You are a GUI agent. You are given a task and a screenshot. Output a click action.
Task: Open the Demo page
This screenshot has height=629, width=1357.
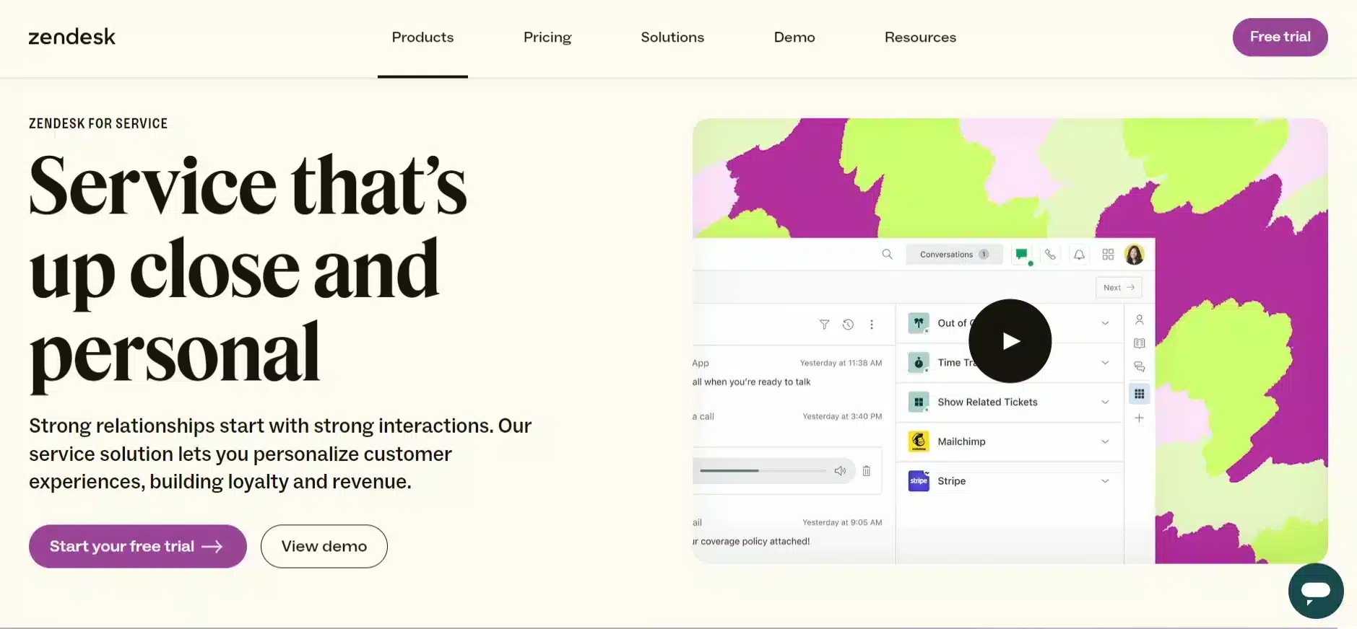pos(794,37)
